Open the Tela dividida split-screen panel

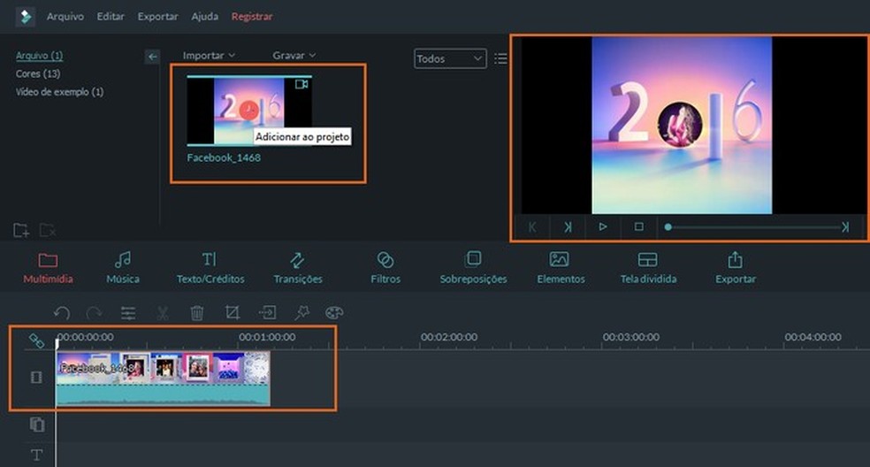[647, 268]
